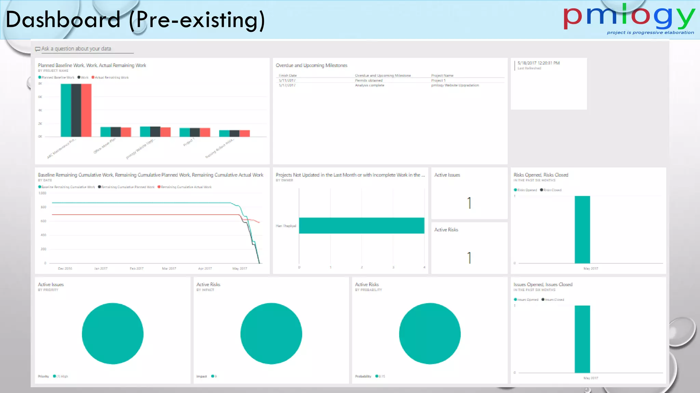The image size is (700, 393).
Task: Click the Active Risks by Probability pie chart
Action: (x=430, y=334)
